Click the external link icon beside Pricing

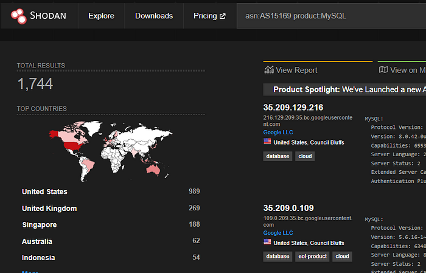click(x=223, y=16)
